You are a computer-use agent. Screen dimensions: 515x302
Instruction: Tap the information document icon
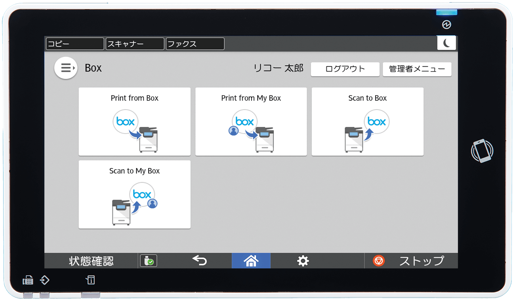tap(90, 280)
